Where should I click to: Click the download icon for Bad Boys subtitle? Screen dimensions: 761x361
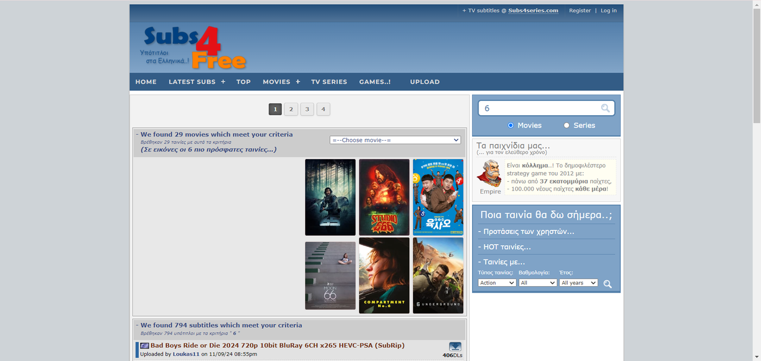click(x=455, y=347)
